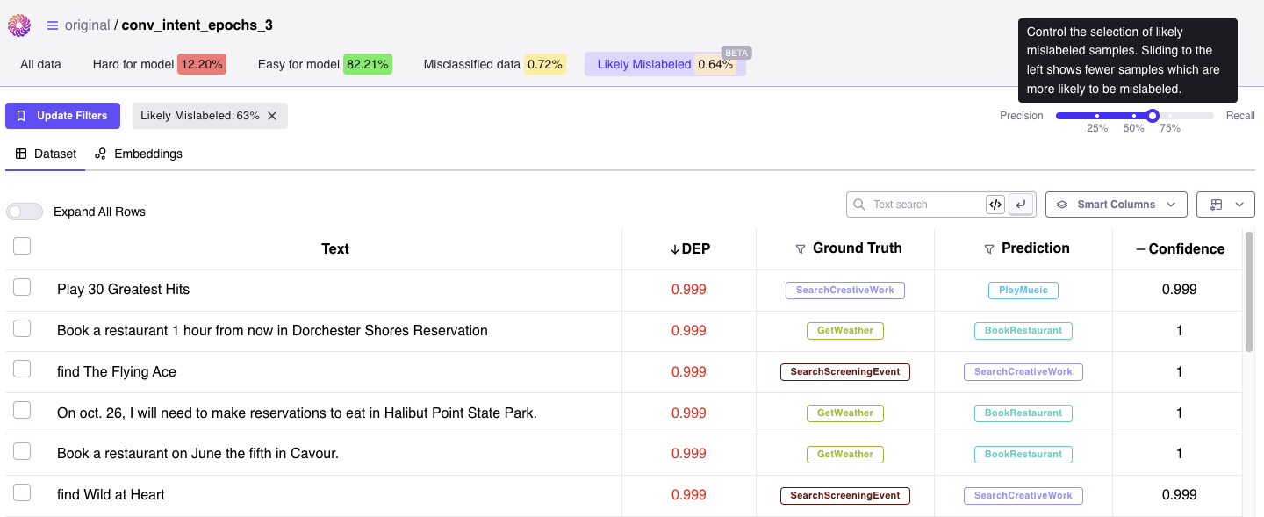Click the Prediction column filter icon
This screenshot has height=517, width=1264.
[989, 249]
